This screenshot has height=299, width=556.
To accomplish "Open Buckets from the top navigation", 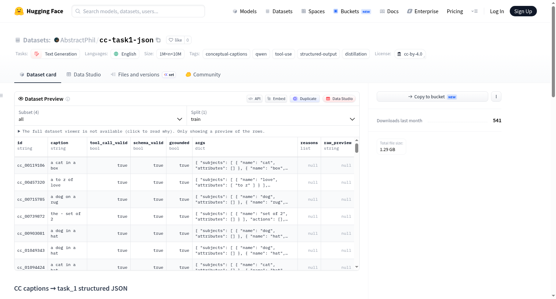I will [352, 11].
